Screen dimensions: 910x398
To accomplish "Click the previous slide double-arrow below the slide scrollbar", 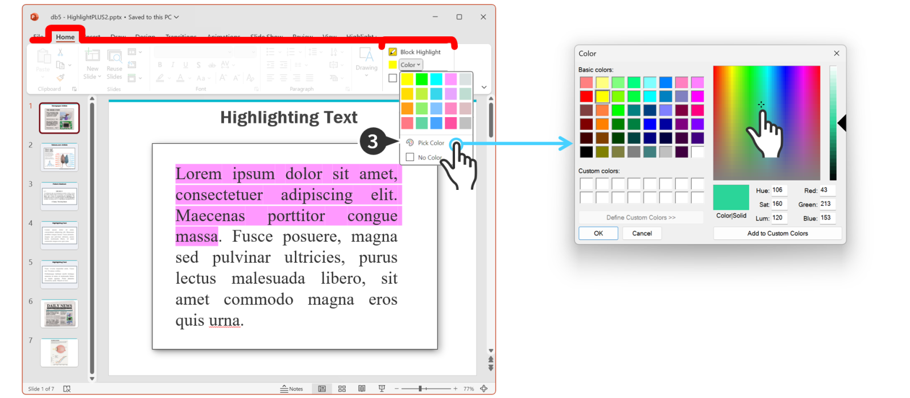I will pos(491,360).
